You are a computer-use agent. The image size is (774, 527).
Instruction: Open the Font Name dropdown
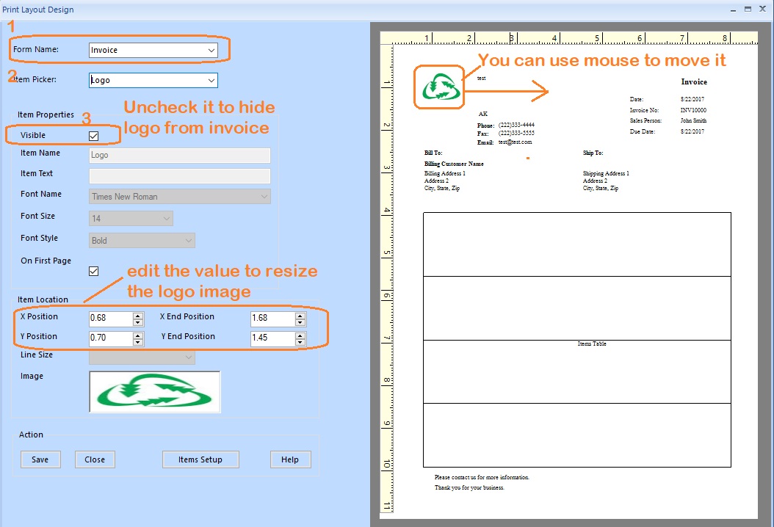coord(264,197)
